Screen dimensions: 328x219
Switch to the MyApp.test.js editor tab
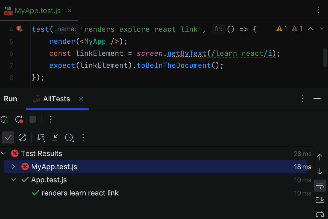click(x=38, y=11)
